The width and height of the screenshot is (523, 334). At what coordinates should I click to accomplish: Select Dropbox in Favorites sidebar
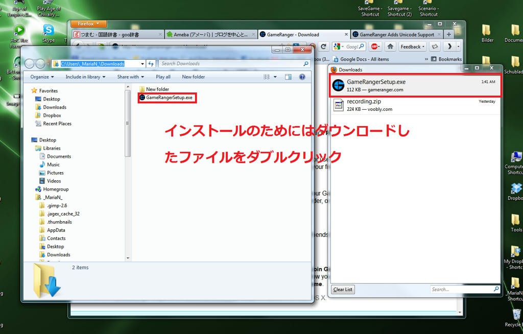[x=52, y=115]
